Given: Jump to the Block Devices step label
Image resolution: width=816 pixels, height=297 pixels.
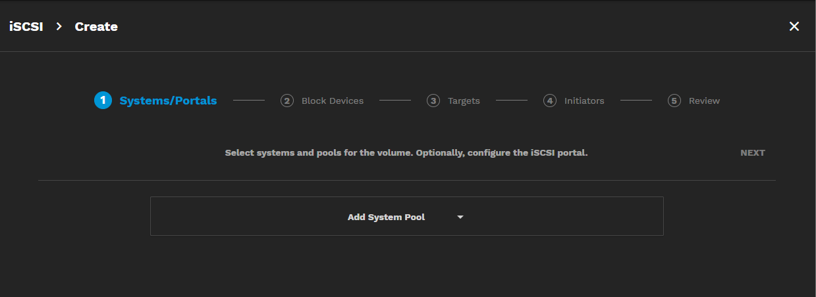Looking at the screenshot, I should click(332, 101).
